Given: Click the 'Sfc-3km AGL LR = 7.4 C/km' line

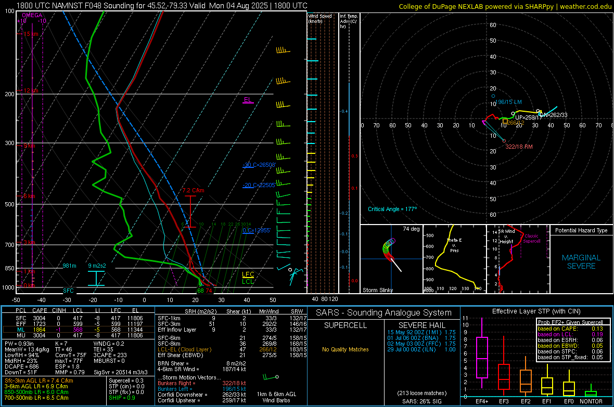Looking at the screenshot, I should coord(39,380).
